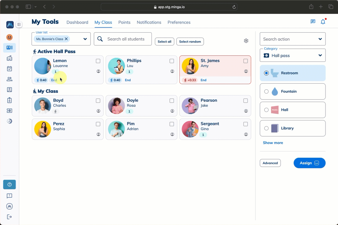
Task: Open the hall pass ticket icon in sidebar
Action: click(x=9, y=111)
